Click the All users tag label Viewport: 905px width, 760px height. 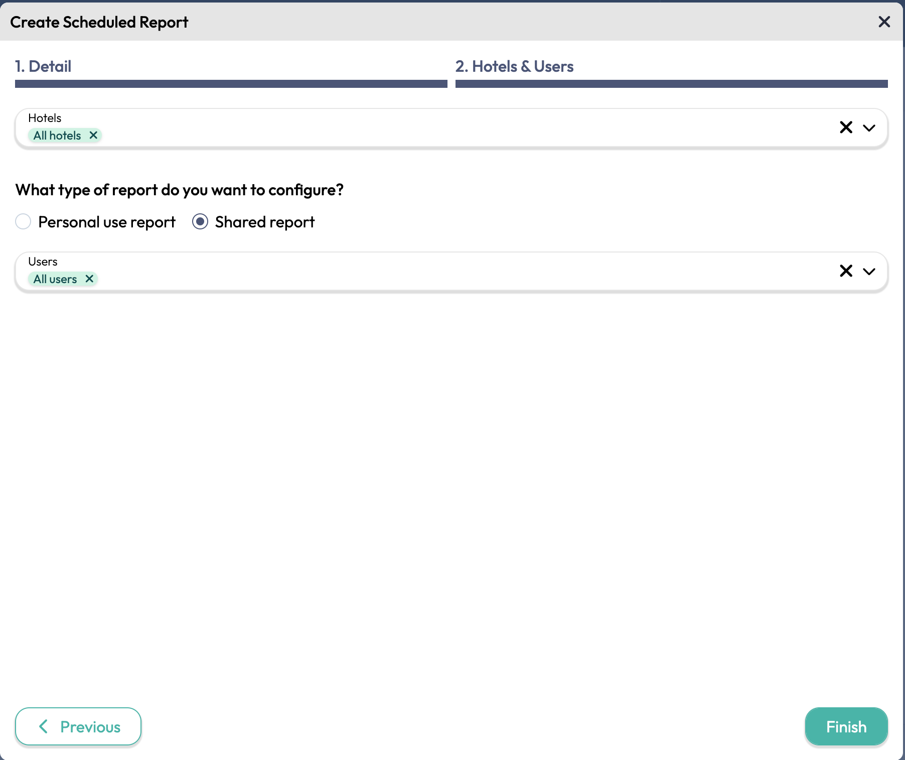pos(55,279)
